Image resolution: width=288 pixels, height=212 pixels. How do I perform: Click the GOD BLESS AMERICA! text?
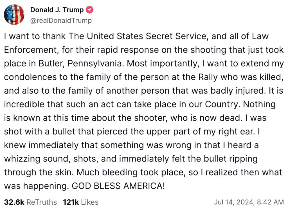(x=118, y=186)
